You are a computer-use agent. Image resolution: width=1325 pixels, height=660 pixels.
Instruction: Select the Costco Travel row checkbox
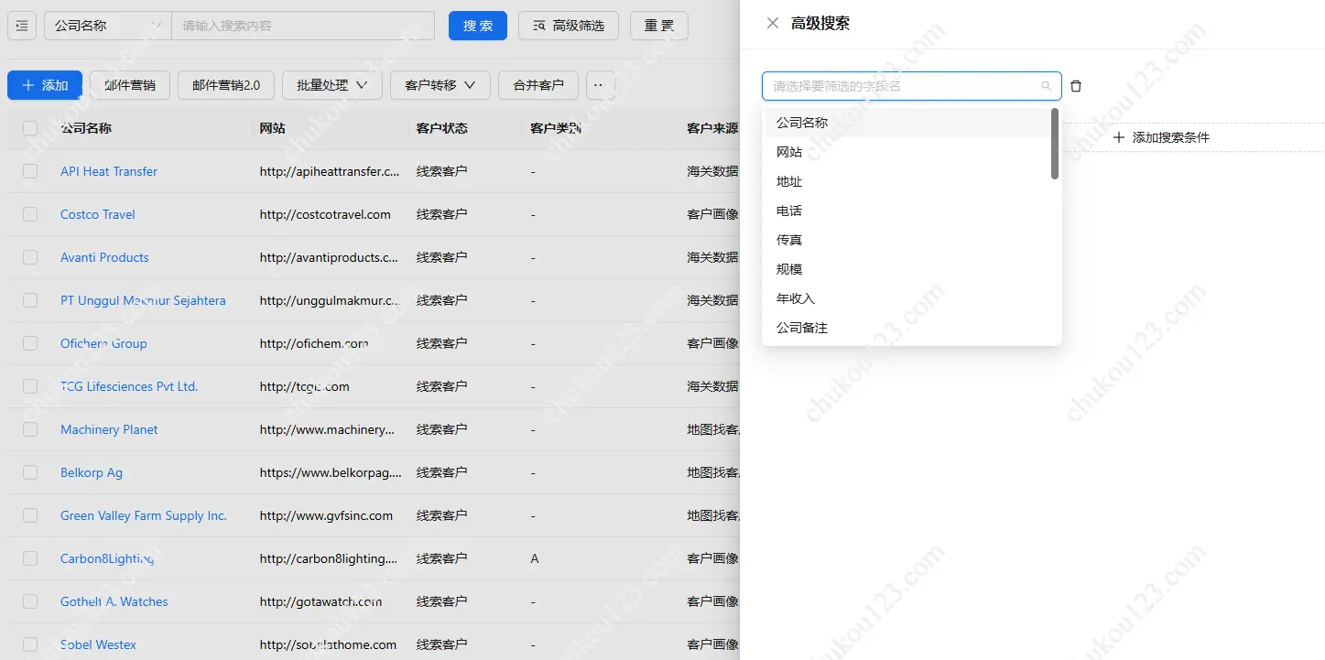point(30,214)
